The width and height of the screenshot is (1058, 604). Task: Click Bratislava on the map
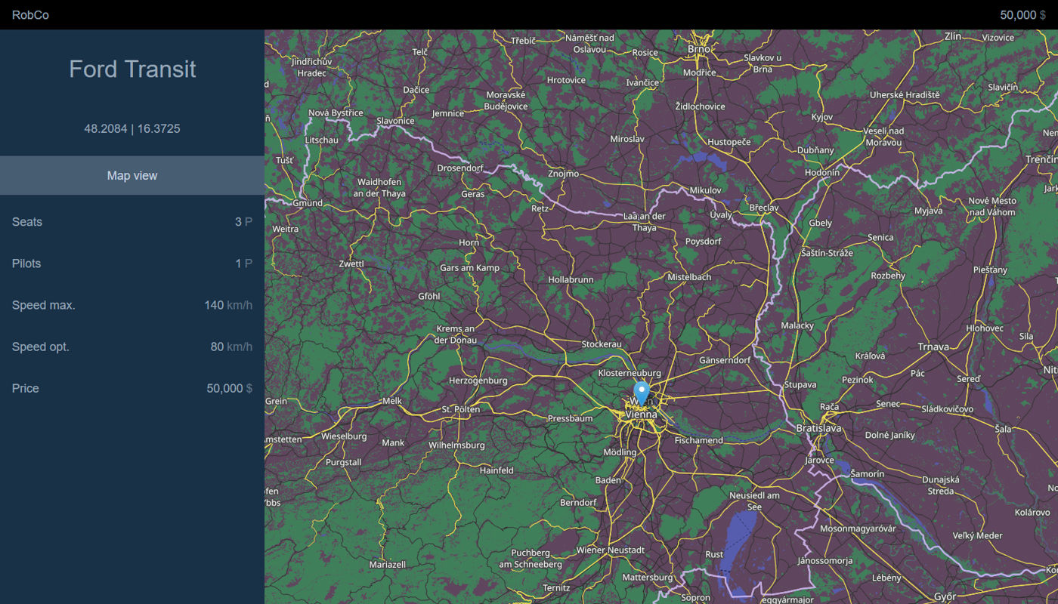pos(818,428)
